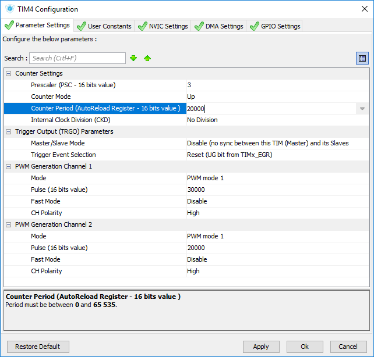Screen dimensions: 374x357
Task: Collapse the Counter Settings group
Action: point(8,73)
